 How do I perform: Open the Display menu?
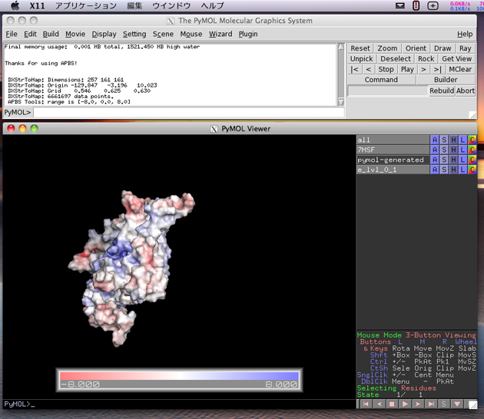104,34
